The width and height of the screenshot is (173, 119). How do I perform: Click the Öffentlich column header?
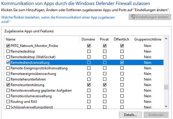[x=122, y=39]
